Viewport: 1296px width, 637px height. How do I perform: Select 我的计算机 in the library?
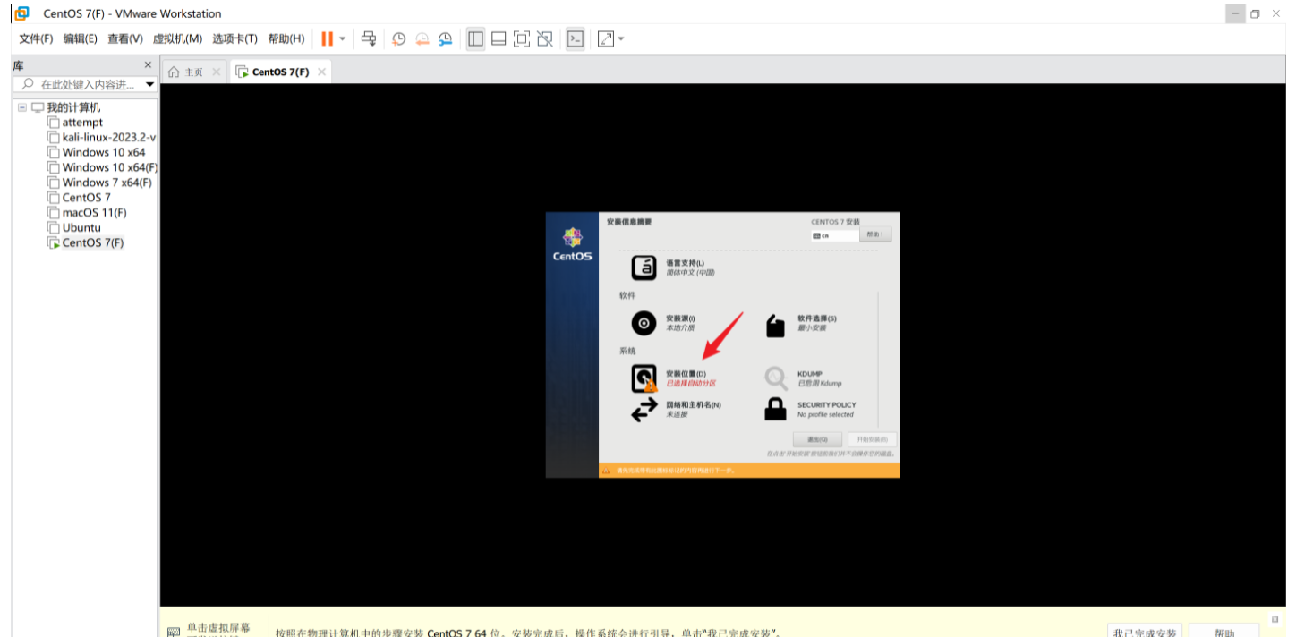(x=73, y=107)
